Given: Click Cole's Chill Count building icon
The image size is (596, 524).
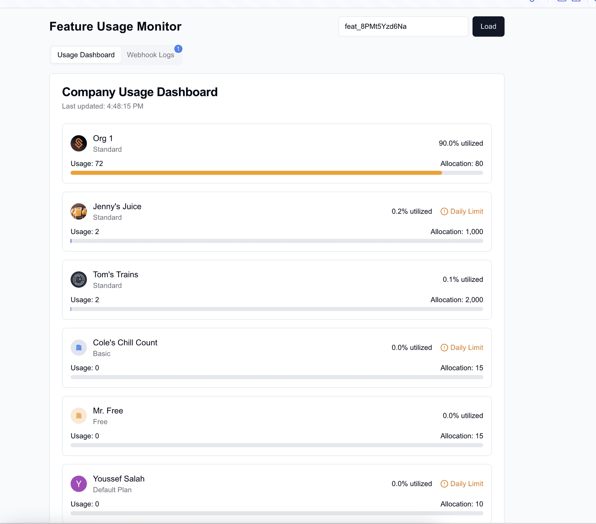Looking at the screenshot, I should point(79,348).
